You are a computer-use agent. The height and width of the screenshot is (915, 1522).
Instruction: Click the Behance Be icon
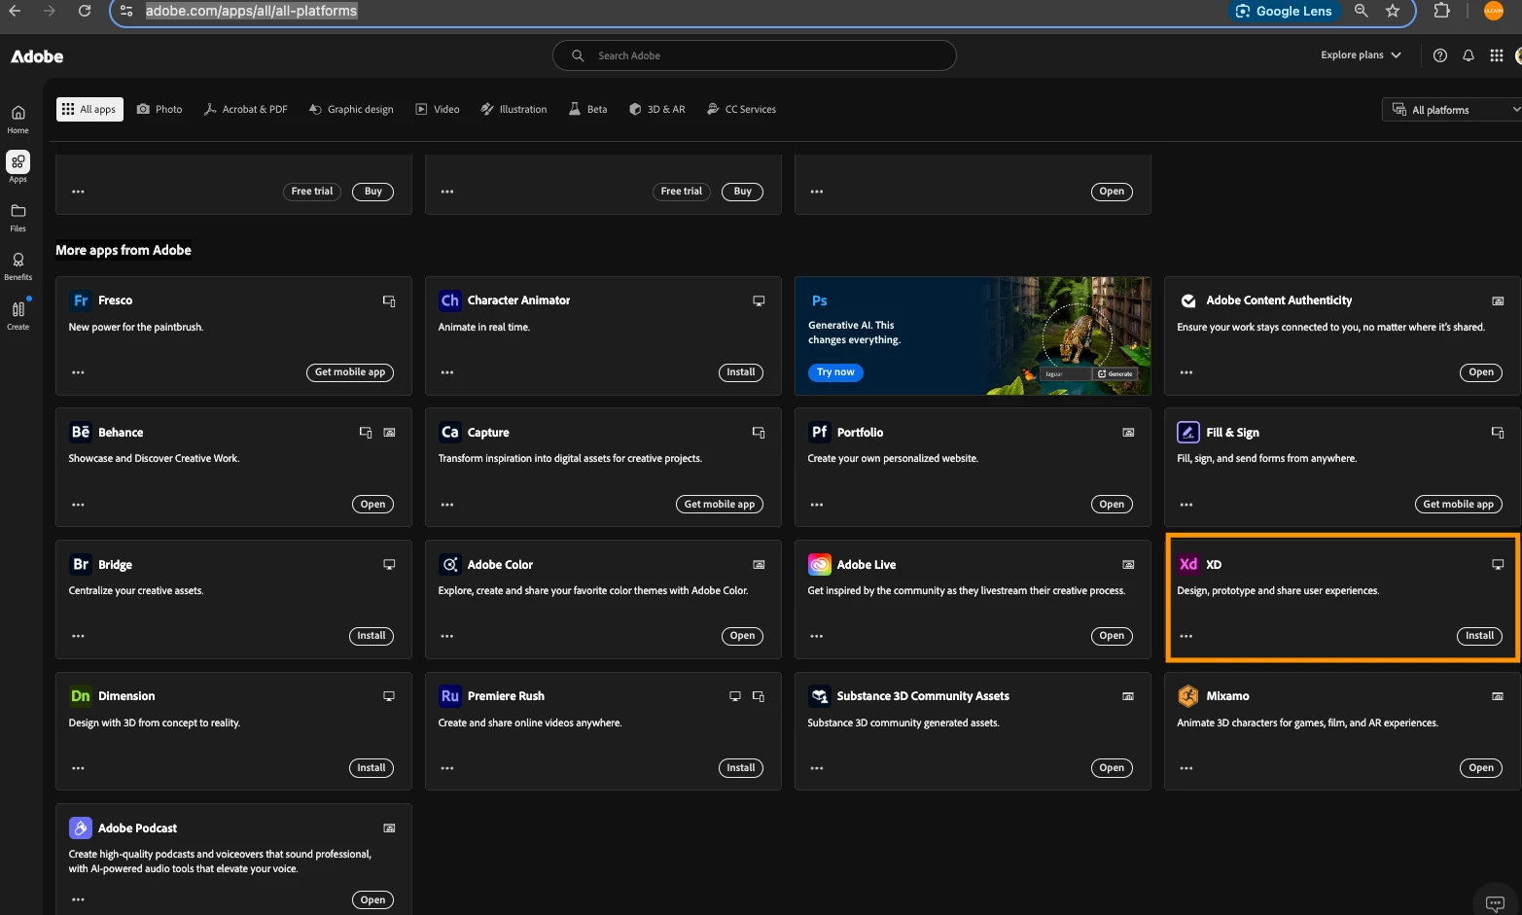tap(81, 432)
